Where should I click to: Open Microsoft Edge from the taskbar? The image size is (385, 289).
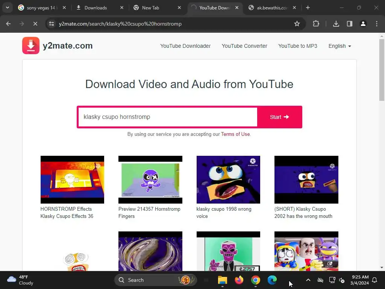(272, 280)
